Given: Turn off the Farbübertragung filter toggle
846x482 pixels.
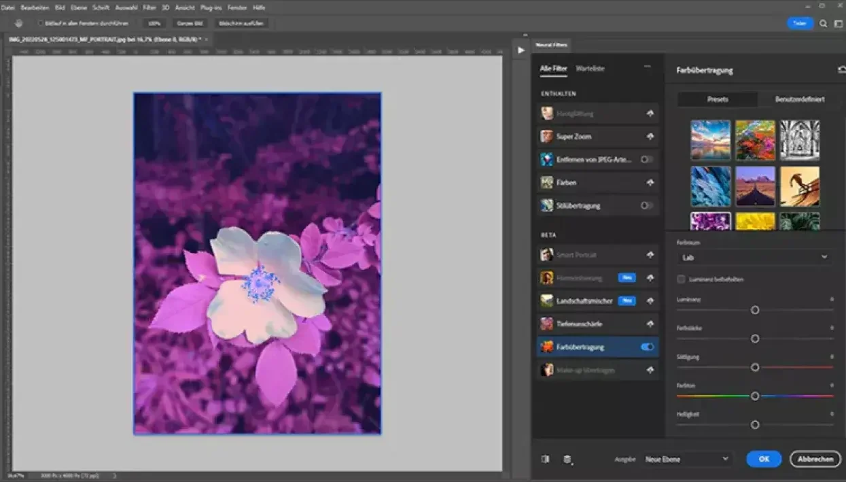Looking at the screenshot, I should tap(647, 347).
